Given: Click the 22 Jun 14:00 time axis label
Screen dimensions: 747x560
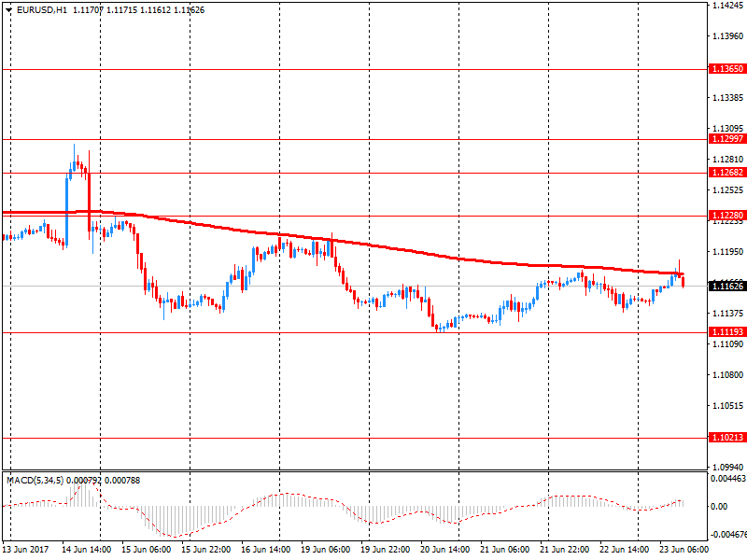Looking at the screenshot, I should 624,550.
